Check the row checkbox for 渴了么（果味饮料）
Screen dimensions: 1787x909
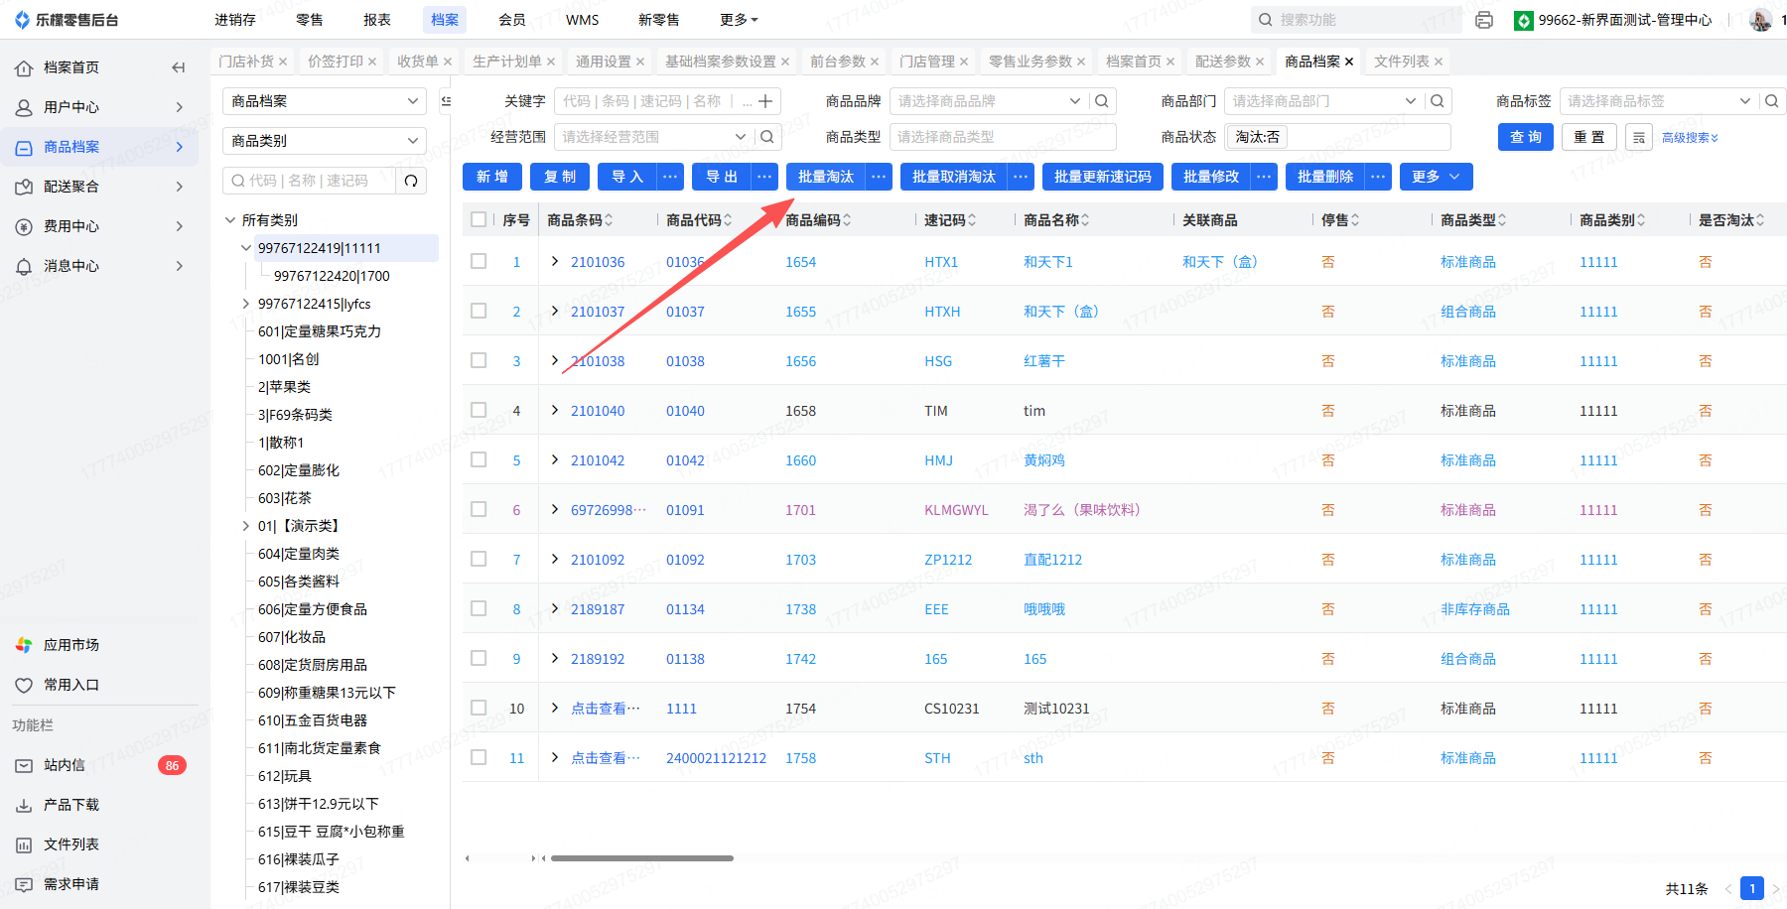(x=479, y=509)
